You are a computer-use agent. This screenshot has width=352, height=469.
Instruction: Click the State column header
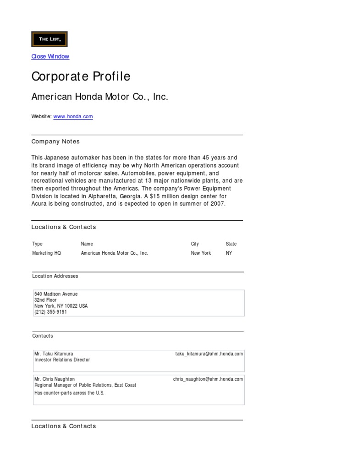pyautogui.click(x=231, y=244)
